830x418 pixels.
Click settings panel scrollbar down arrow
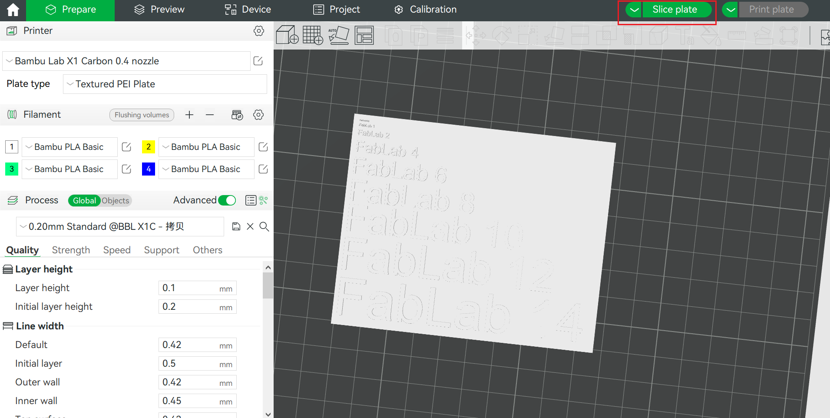point(268,414)
